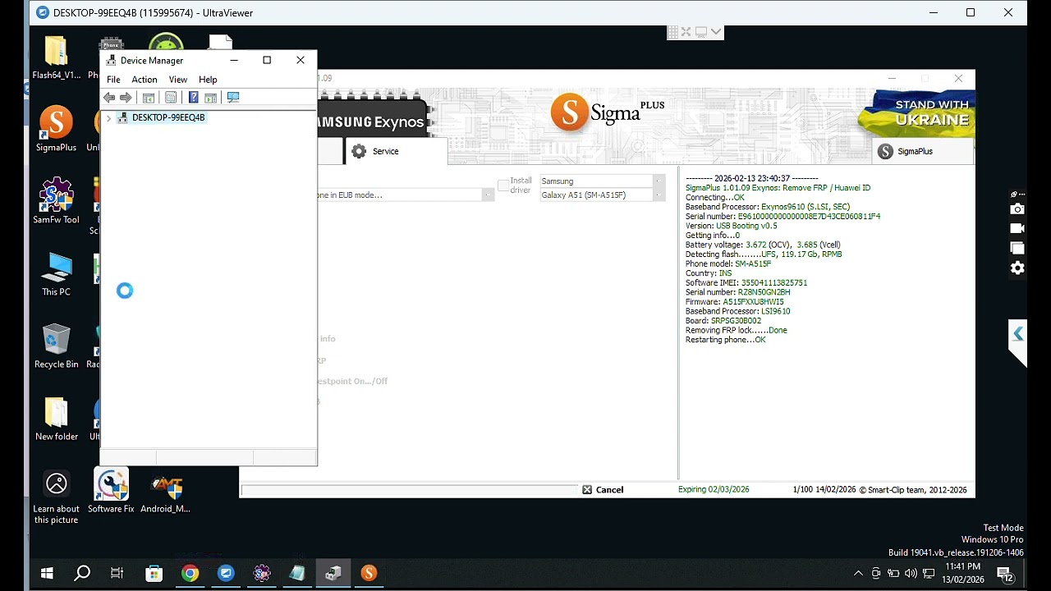The width and height of the screenshot is (1051, 591).
Task: Start recording with the video camera icon
Action: (x=1017, y=229)
